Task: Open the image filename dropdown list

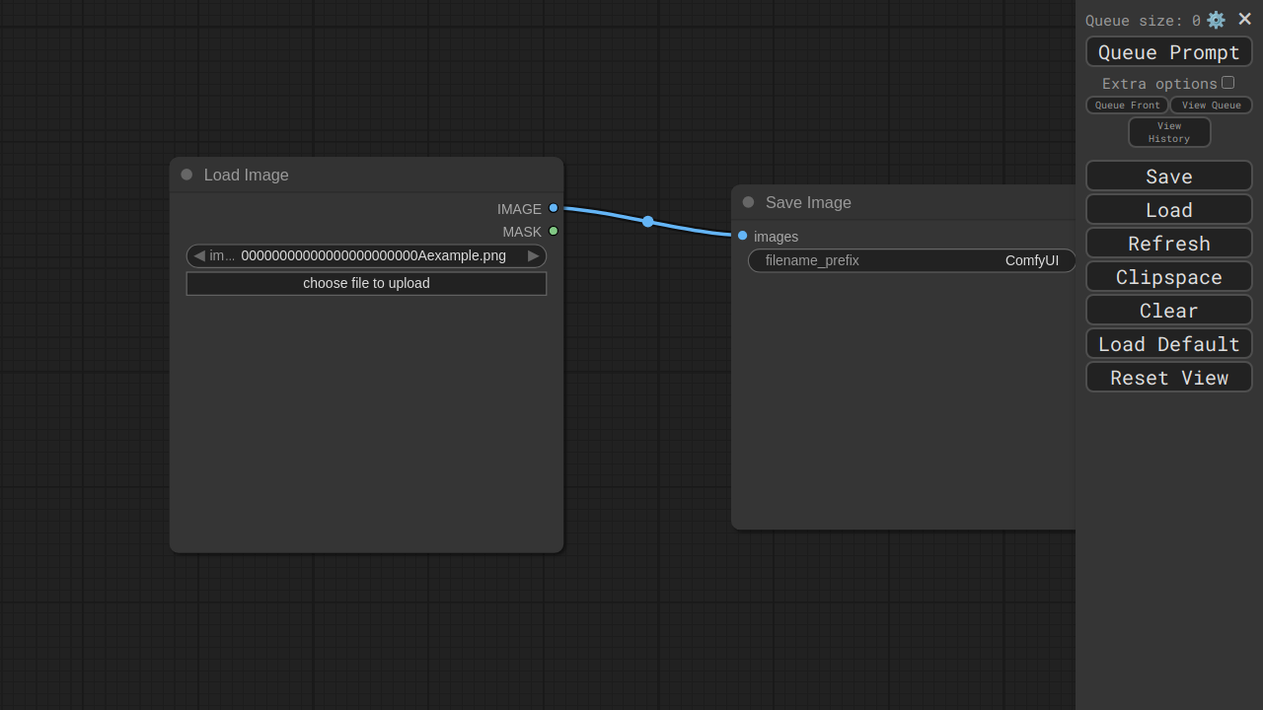Action: tap(373, 255)
